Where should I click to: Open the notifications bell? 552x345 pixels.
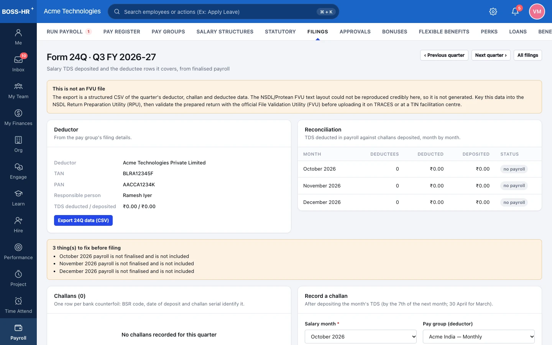point(515,11)
